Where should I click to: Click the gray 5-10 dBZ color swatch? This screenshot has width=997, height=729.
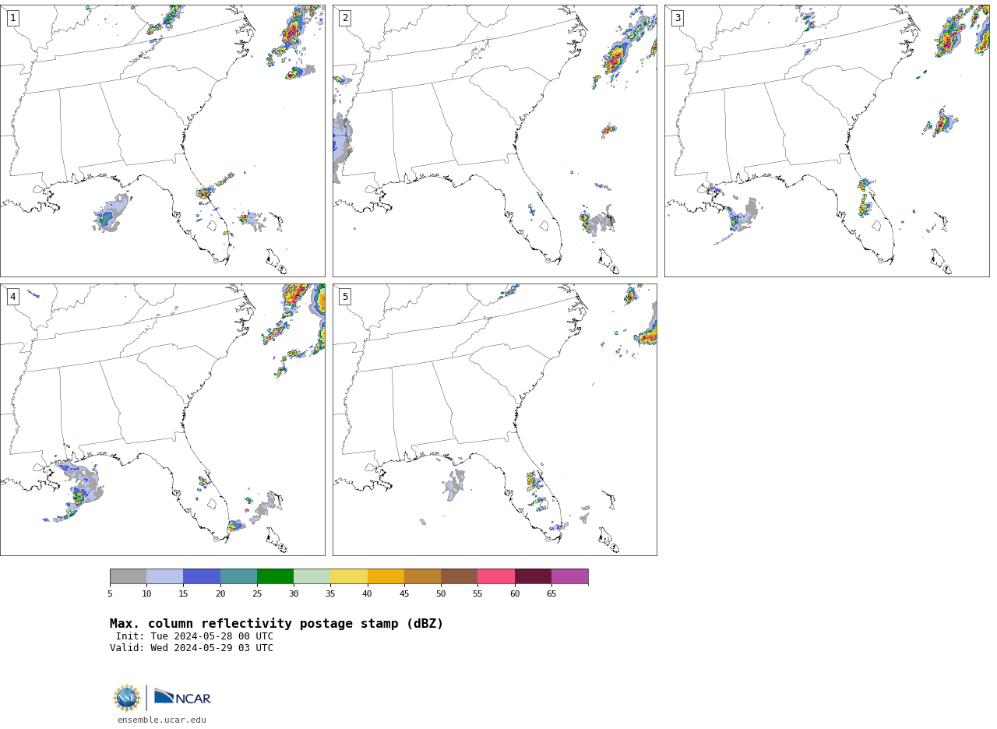[x=128, y=576]
